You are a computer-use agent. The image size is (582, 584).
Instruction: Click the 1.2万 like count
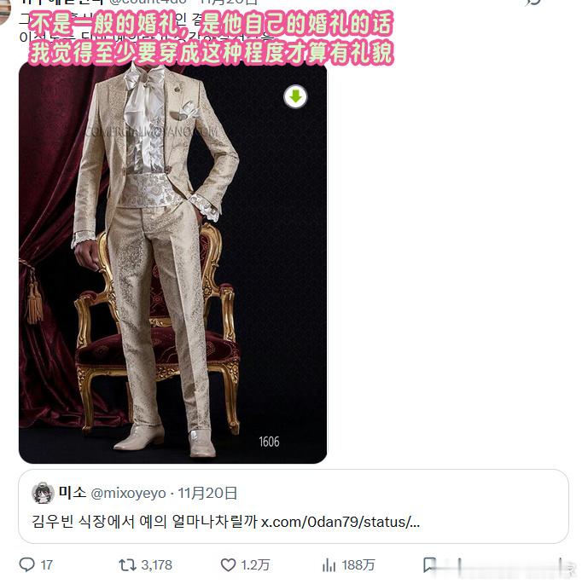point(255,565)
